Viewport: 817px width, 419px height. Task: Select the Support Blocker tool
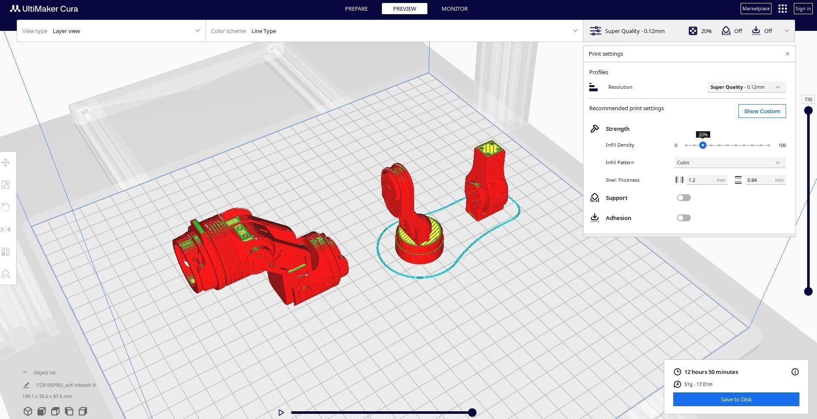(6, 274)
